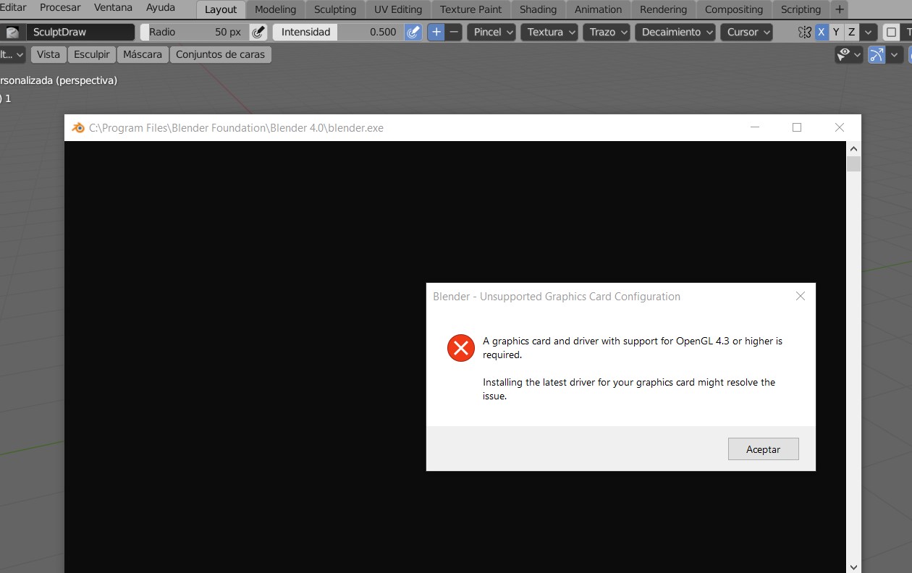Switch to the Compositing workspace tab
The image size is (912, 573).
pos(734,9)
